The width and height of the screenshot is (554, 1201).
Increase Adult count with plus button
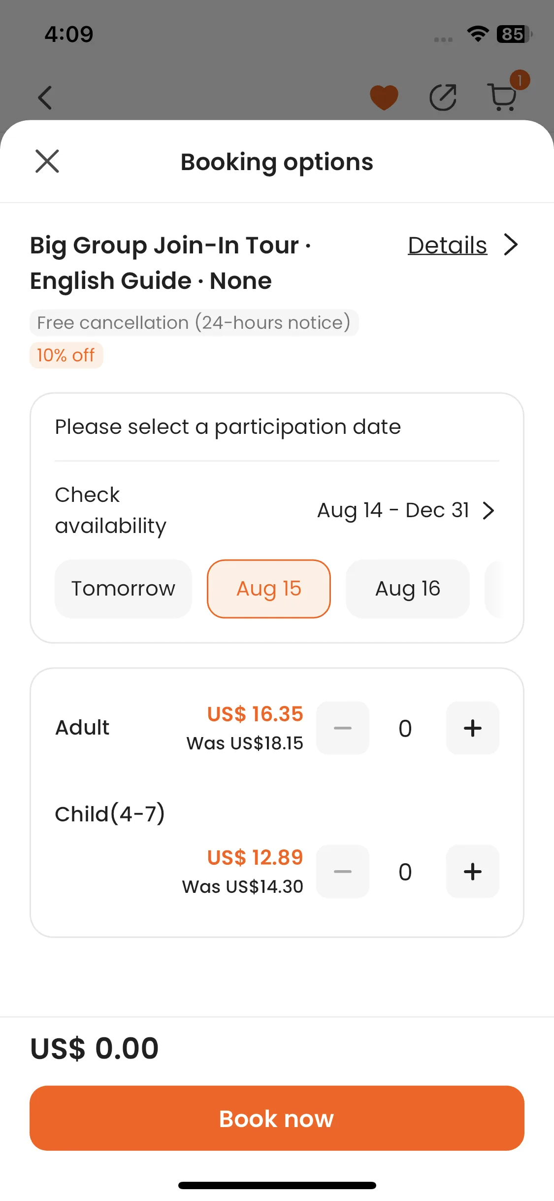pyautogui.click(x=473, y=728)
